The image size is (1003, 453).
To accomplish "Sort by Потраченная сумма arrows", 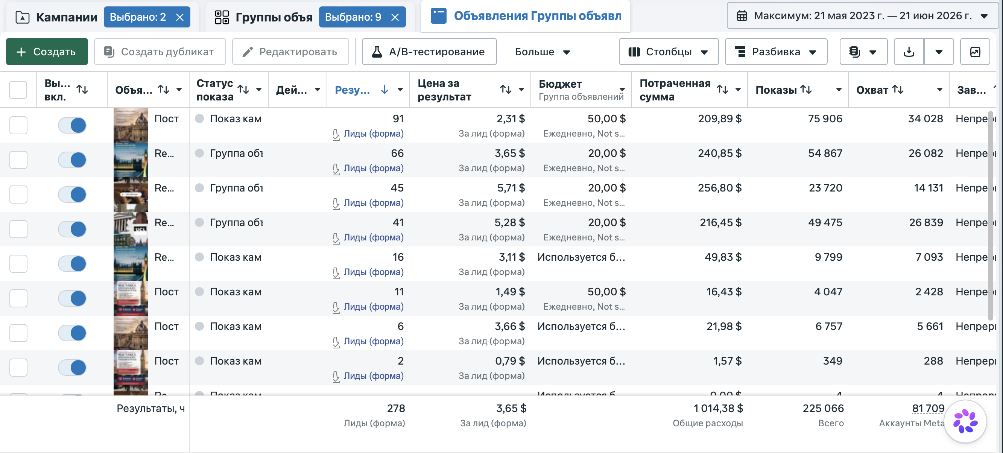I will pos(722,90).
